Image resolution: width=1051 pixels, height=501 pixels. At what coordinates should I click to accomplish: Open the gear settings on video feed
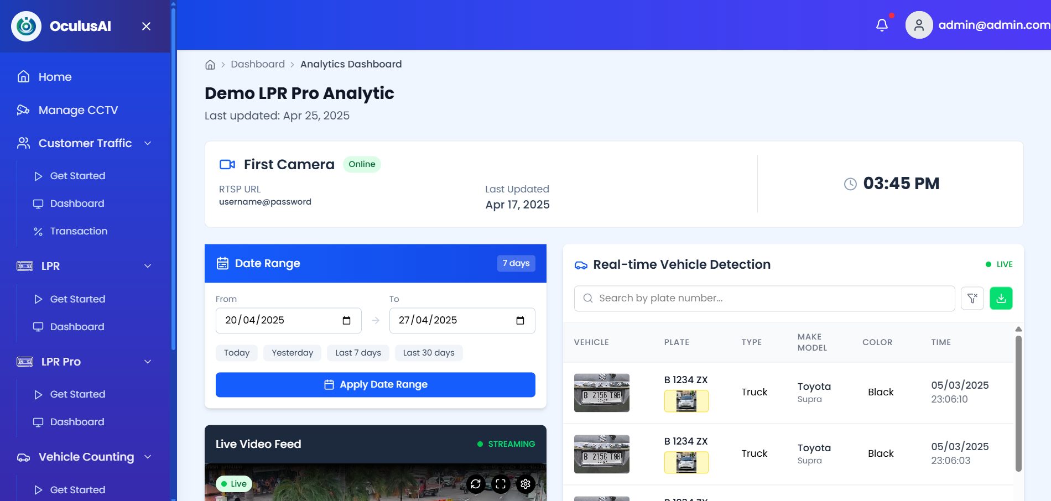(x=525, y=484)
